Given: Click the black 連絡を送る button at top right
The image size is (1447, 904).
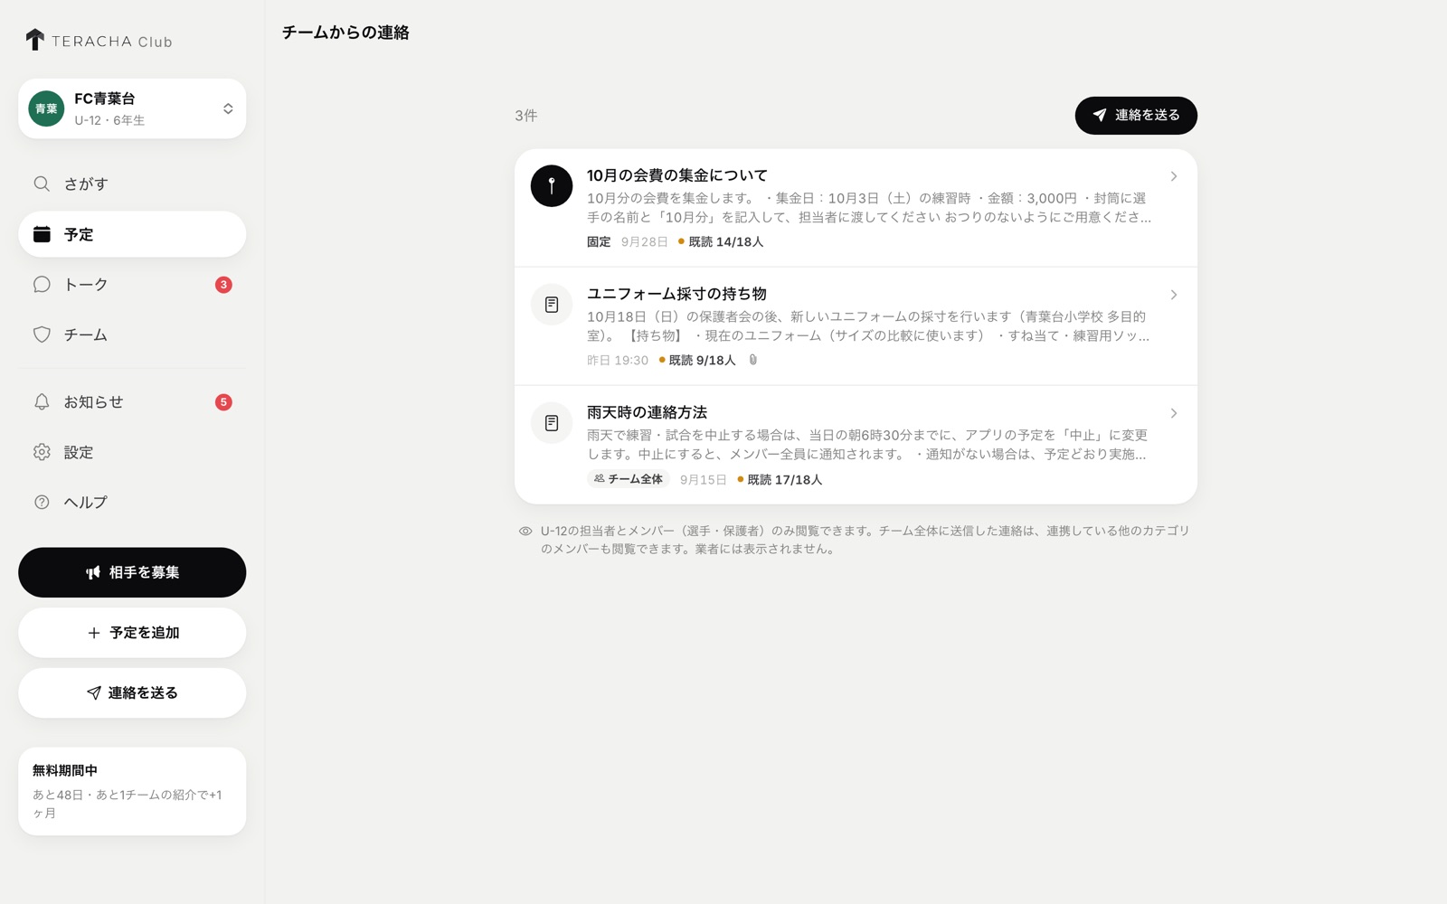Looking at the screenshot, I should (1136, 115).
